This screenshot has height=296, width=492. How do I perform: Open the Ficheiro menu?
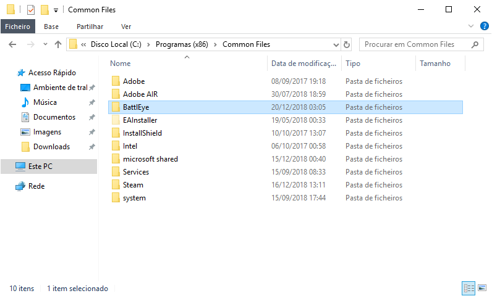tap(17, 27)
